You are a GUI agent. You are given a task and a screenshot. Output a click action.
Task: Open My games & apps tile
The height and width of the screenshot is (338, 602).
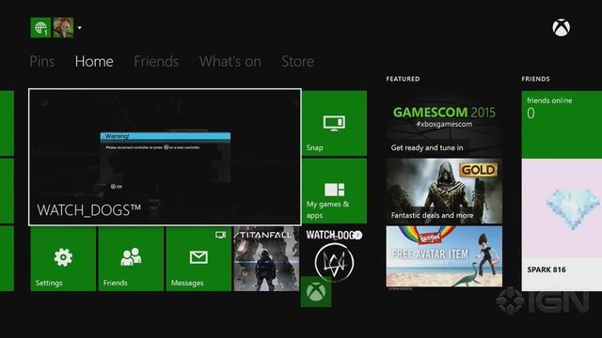point(335,191)
